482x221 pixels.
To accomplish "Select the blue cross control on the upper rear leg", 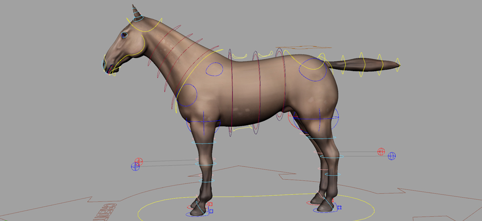I will (x=320, y=118).
